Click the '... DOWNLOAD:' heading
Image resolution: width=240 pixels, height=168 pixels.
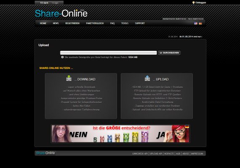[85, 79]
